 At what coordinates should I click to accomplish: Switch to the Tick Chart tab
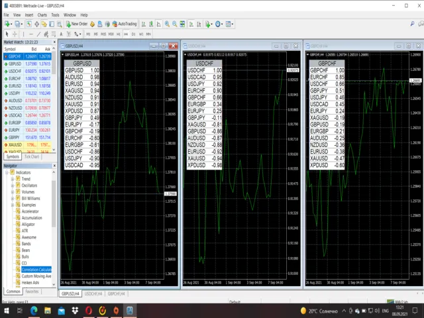coord(32,157)
